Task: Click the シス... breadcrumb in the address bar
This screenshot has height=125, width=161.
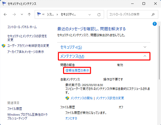Action: (x=50, y=14)
